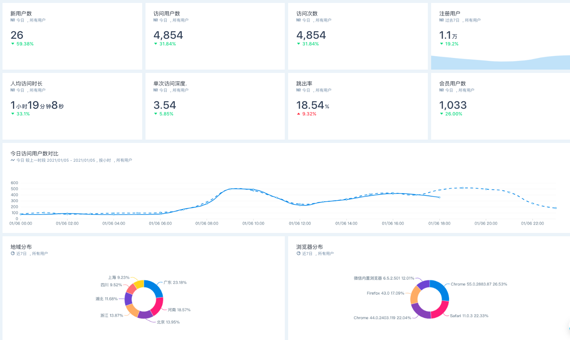Image resolution: width=570 pixels, height=340 pixels.
Task: Click the 01/06 12:00 axis label
Action: pyautogui.click(x=300, y=223)
